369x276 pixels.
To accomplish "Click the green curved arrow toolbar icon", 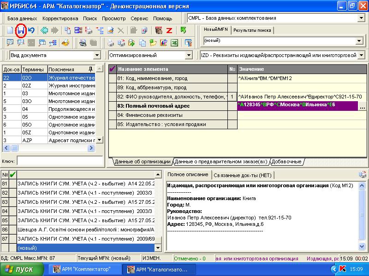I will [183, 30].
